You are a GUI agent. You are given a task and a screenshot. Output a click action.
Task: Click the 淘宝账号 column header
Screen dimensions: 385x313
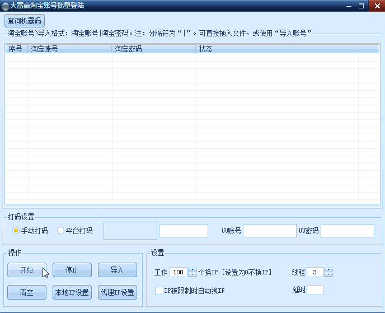70,49
